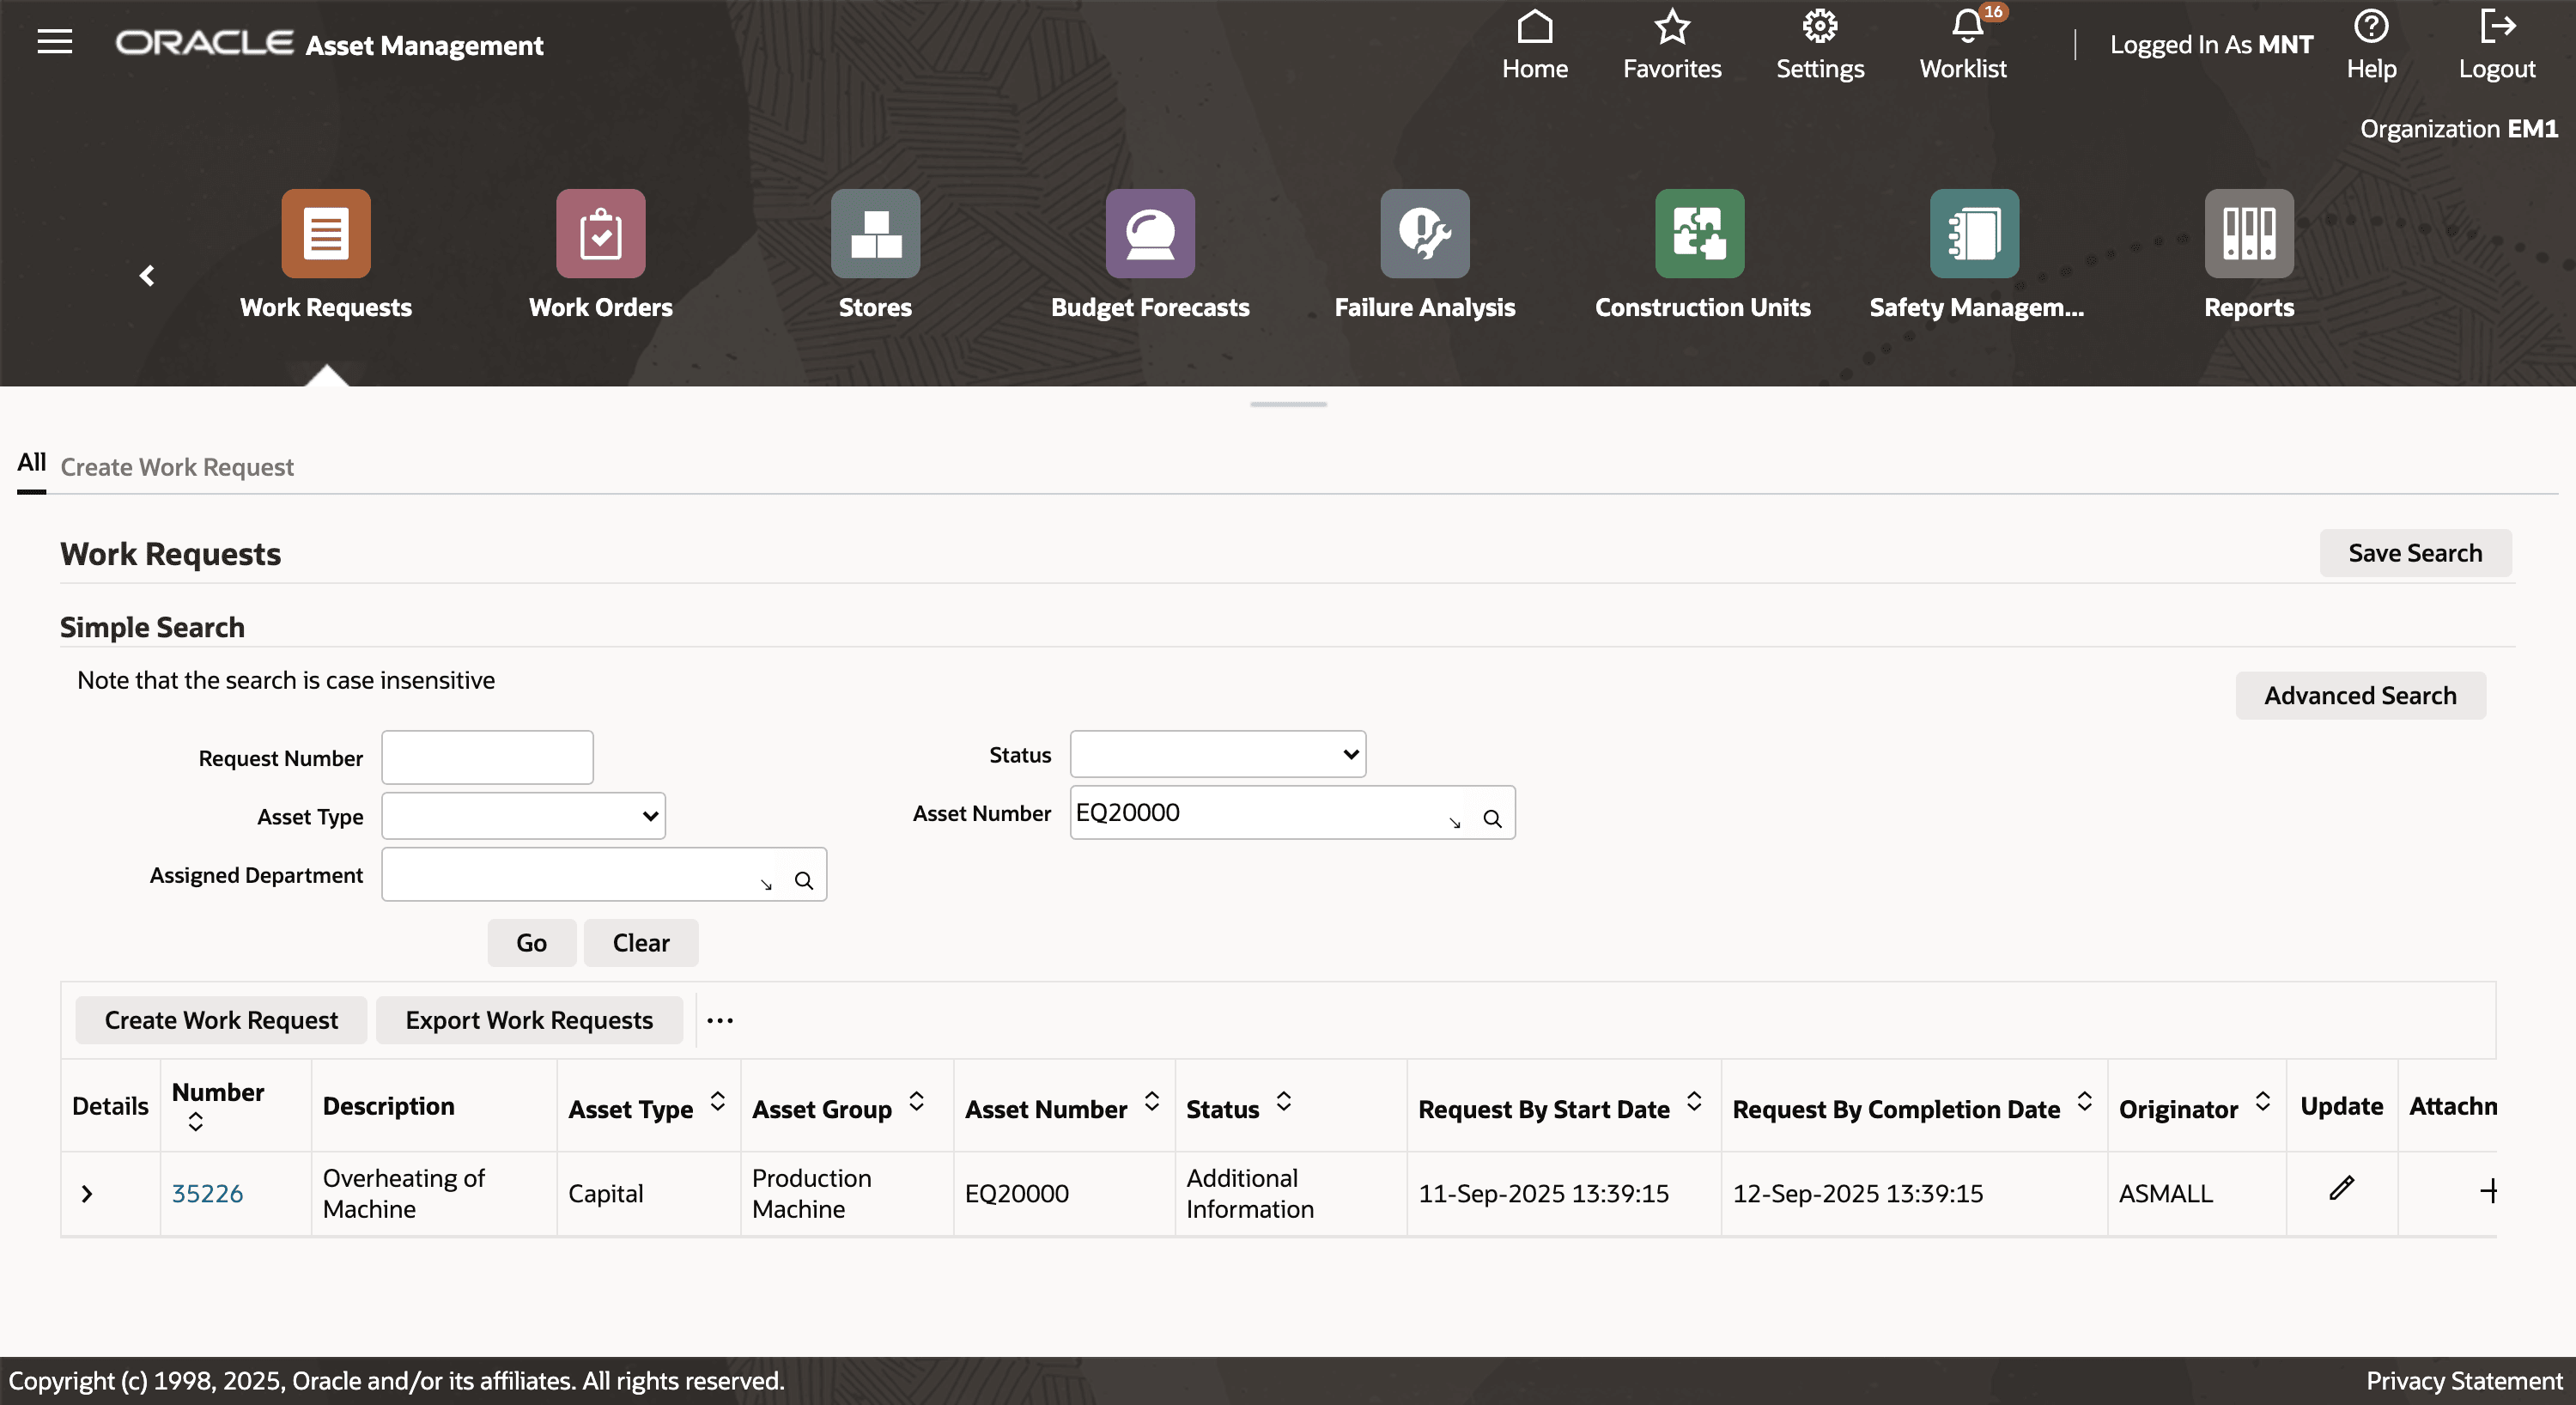
Task: Open the hamburger navigation menu
Action: coord(54,42)
